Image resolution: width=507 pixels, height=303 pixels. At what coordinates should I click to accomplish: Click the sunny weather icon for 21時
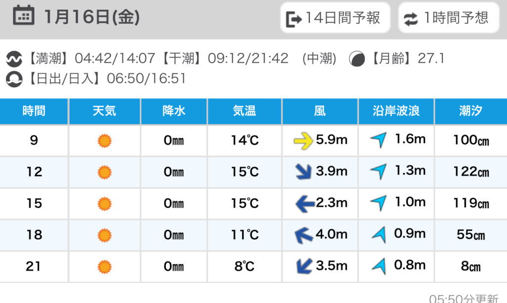point(104,267)
